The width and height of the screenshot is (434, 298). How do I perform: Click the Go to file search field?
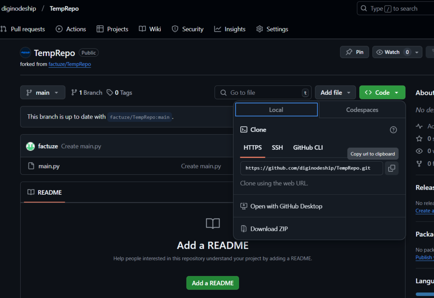[x=263, y=93]
